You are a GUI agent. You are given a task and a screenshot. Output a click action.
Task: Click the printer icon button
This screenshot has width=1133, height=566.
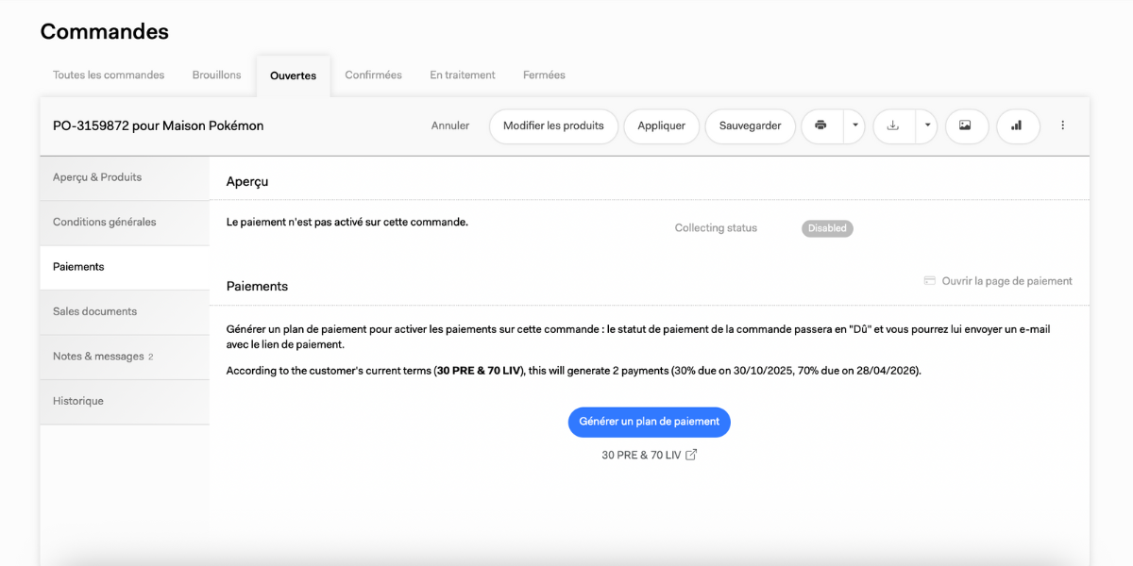pos(821,125)
